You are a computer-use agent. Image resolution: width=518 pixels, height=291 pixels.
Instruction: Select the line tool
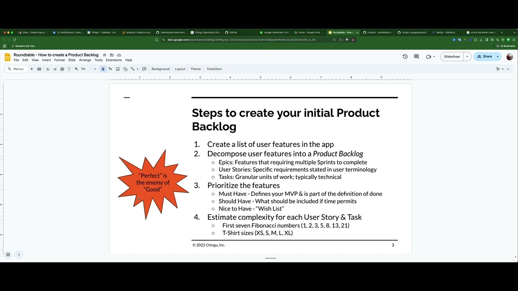[x=132, y=69]
